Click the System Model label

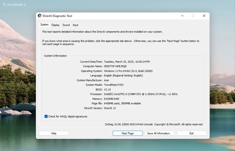(x=94, y=85)
